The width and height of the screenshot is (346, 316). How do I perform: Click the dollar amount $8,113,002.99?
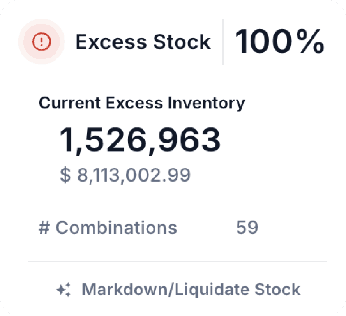pos(125,175)
